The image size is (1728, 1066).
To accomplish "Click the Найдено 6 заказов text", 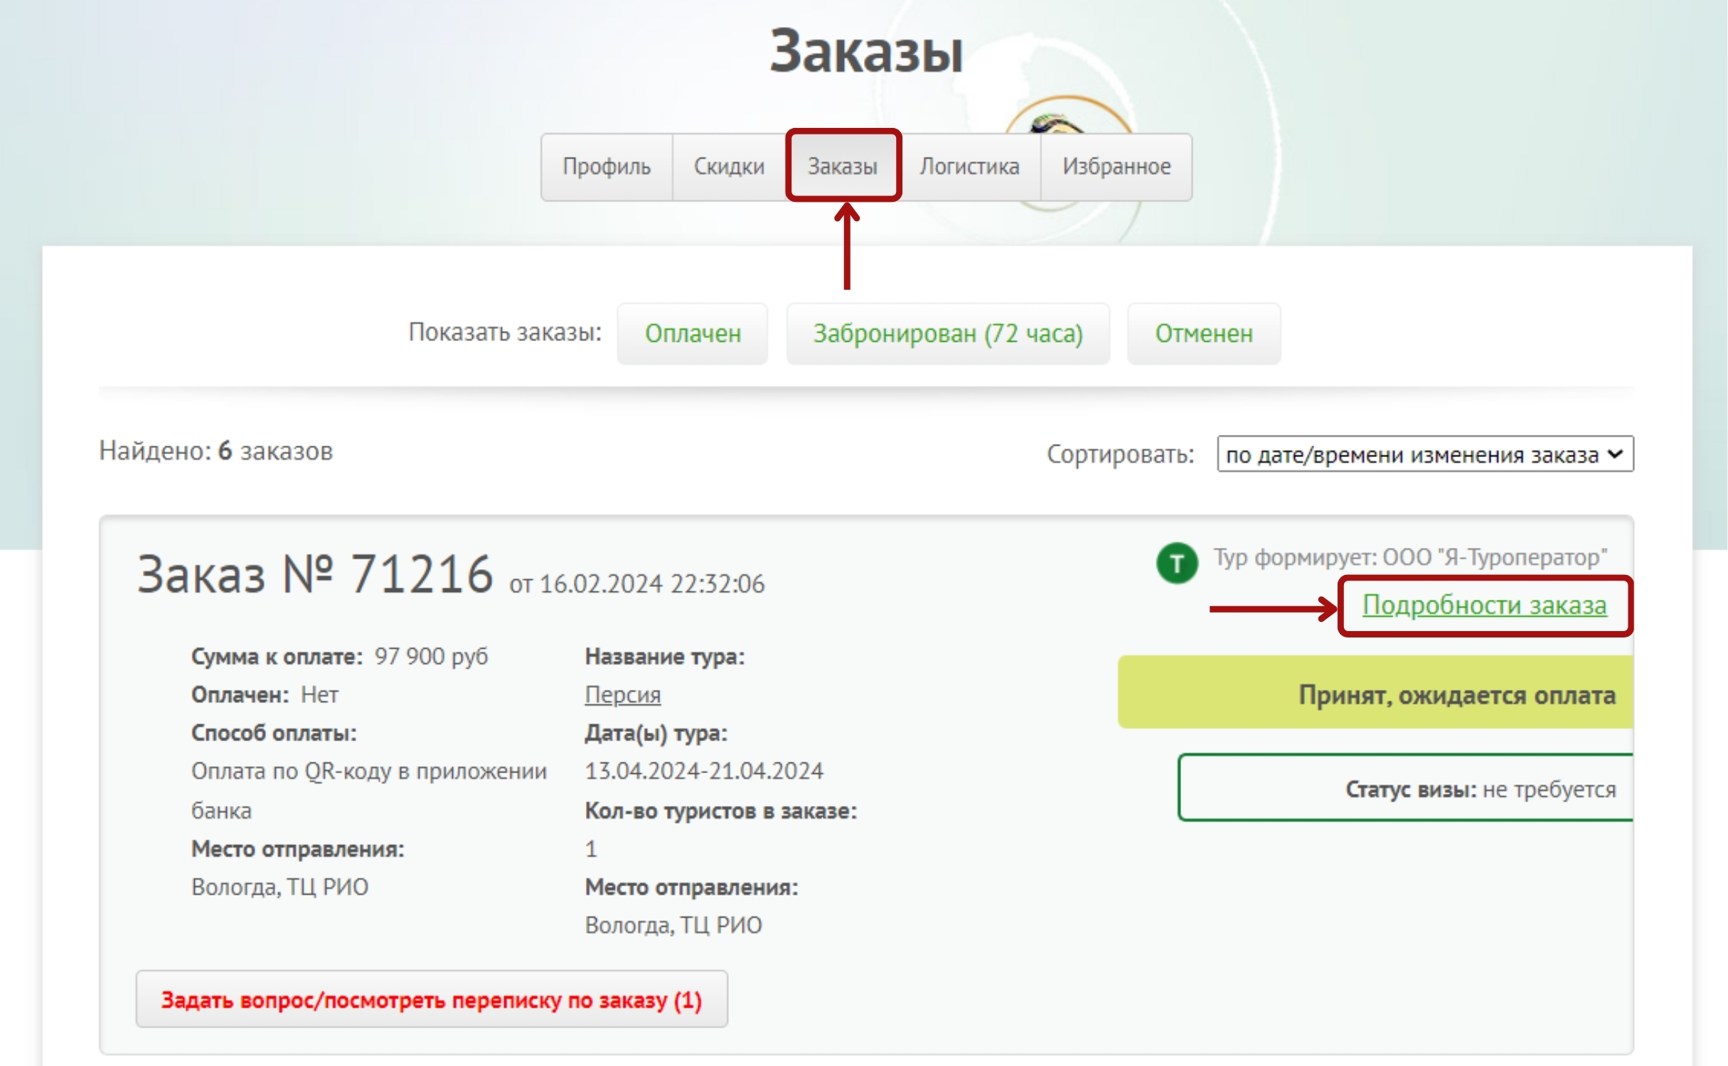I will (x=215, y=451).
